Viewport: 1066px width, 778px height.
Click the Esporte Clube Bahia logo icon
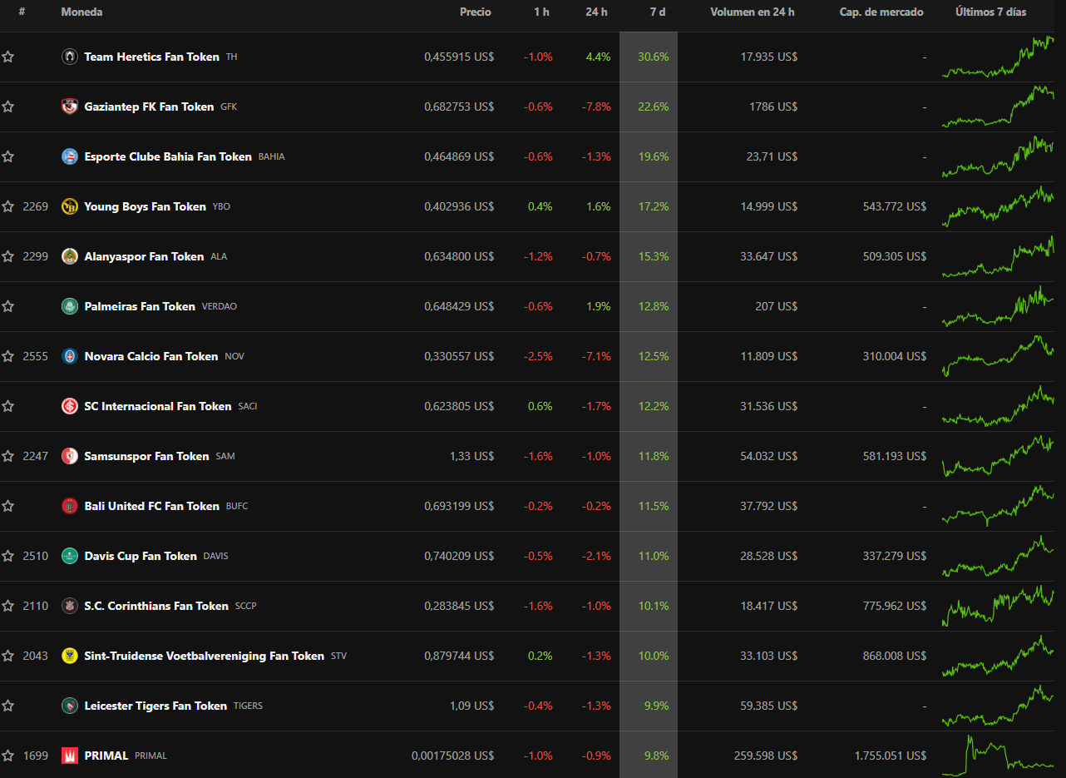70,156
